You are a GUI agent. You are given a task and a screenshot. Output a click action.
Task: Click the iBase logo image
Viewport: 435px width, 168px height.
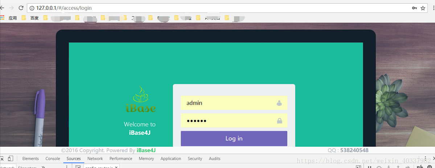140,99
